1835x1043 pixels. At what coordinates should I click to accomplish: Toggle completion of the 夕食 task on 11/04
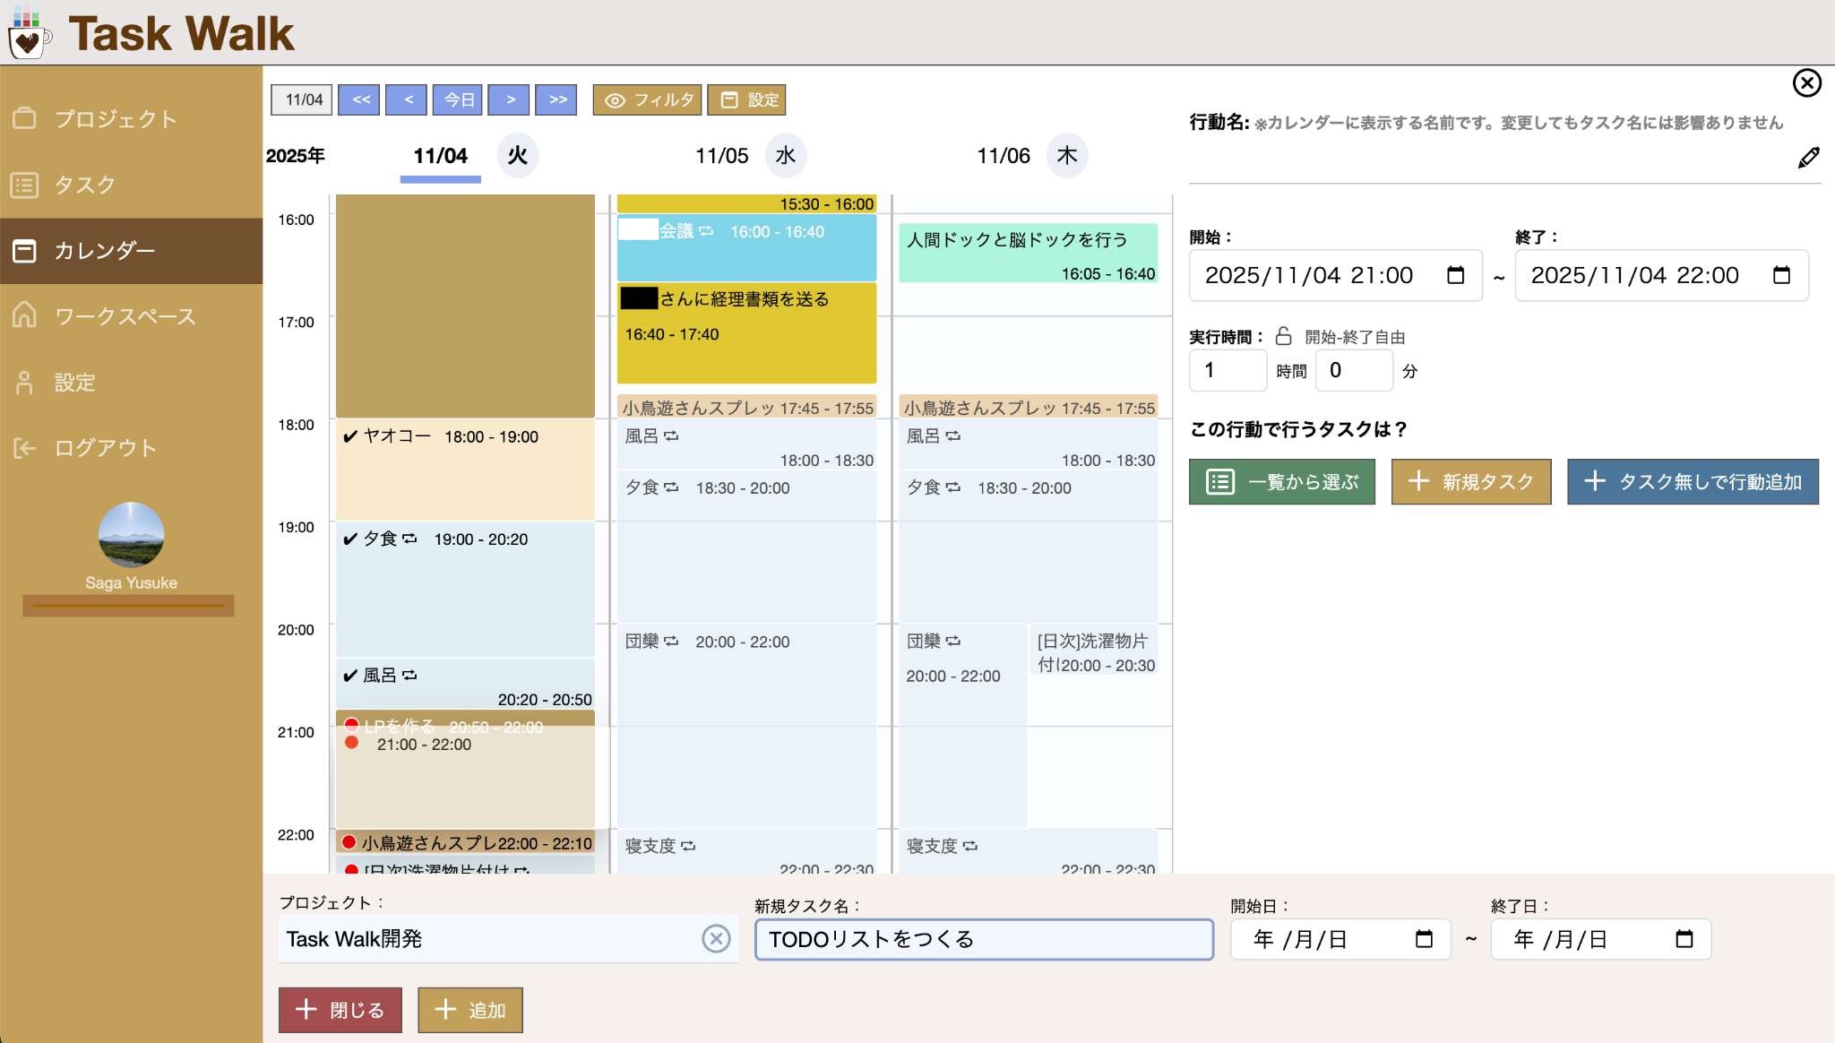pyautogui.click(x=349, y=539)
